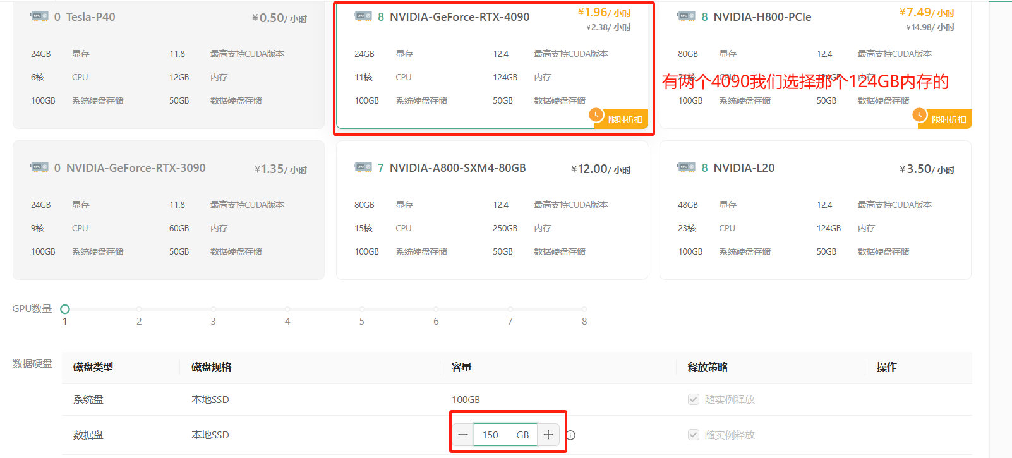
Task: Click the GPU数量 slider handle at 1
Action: coord(65,309)
